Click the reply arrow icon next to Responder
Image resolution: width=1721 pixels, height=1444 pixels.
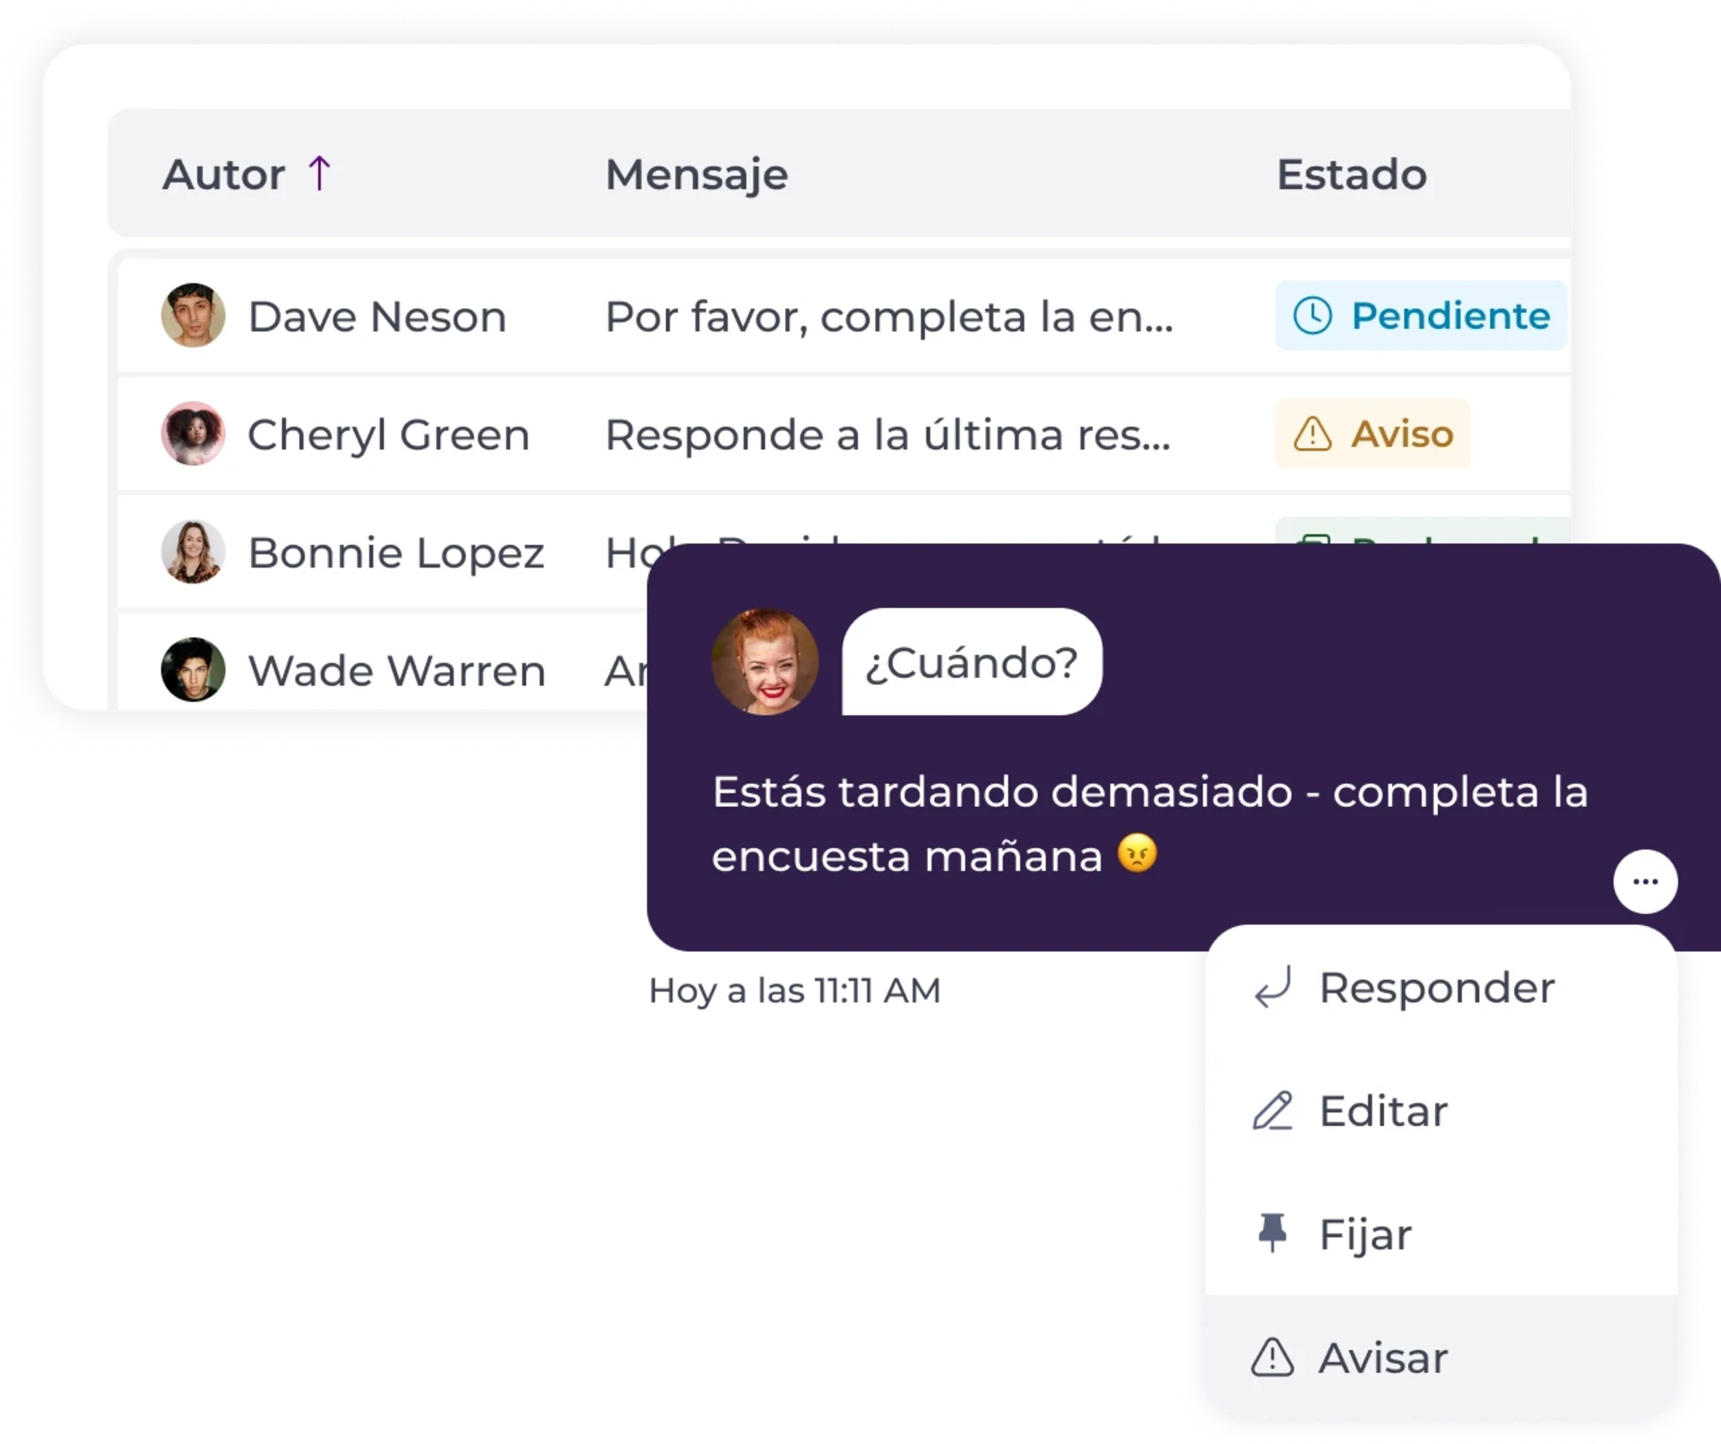(x=1272, y=988)
